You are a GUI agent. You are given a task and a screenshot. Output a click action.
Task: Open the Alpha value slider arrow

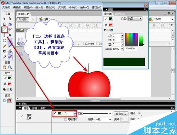click(x=122, y=49)
